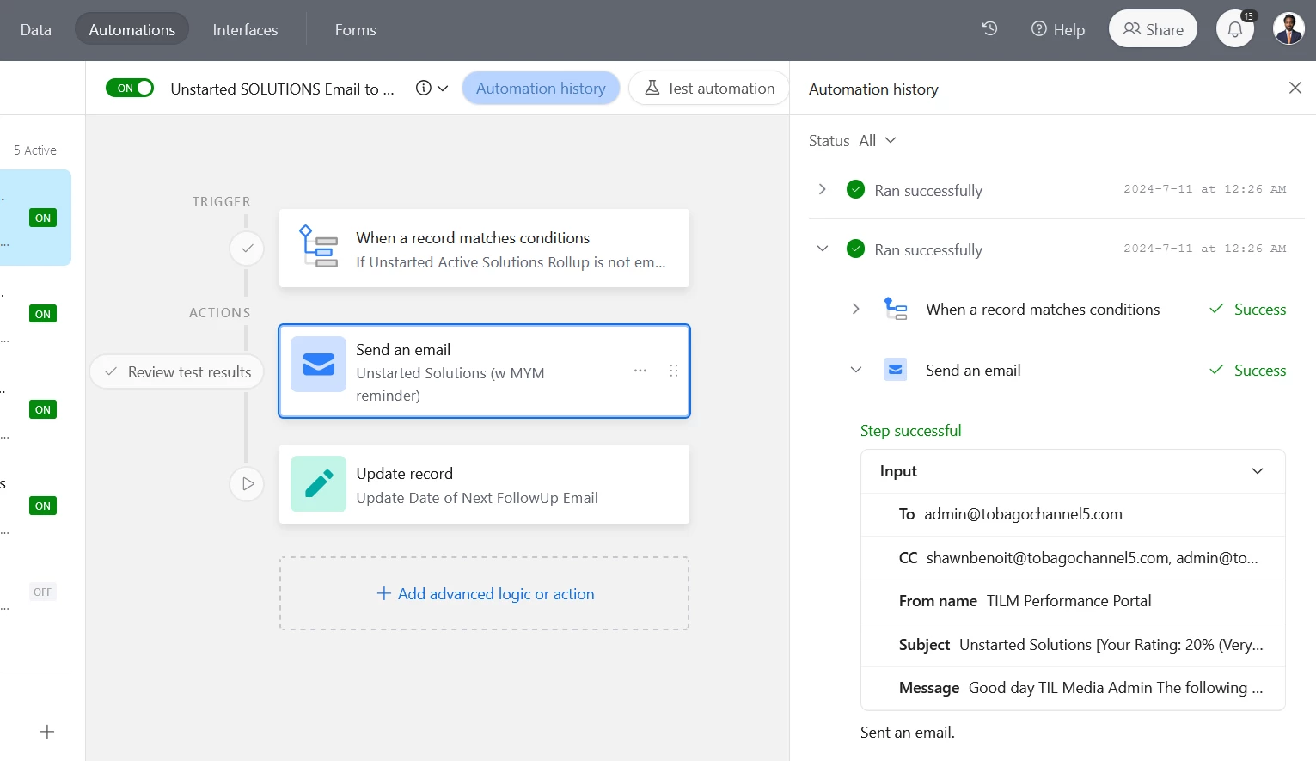Click the blue envelope Send an email icon
The image size is (1316, 761).
point(318,364)
